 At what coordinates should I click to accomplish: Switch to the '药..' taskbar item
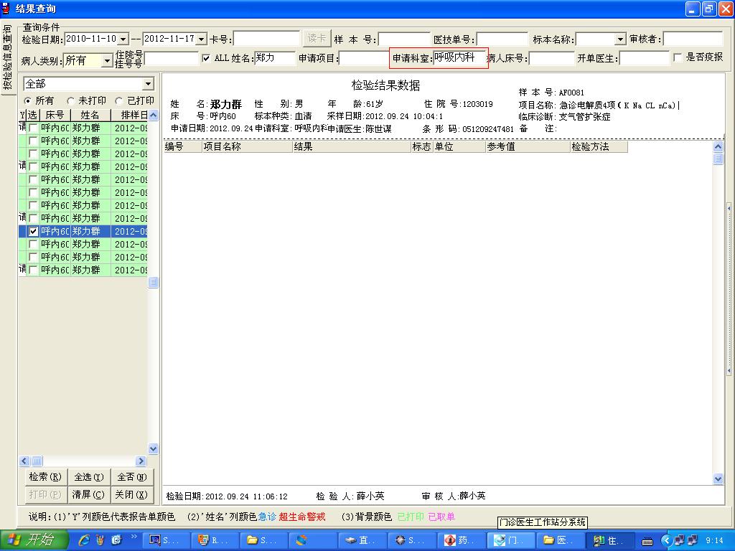[x=461, y=540]
